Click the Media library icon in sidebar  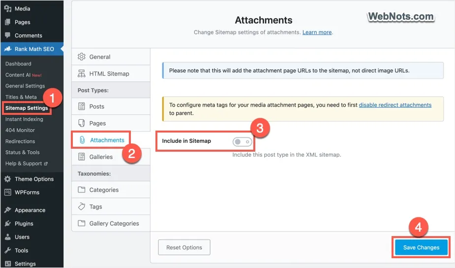click(8, 9)
